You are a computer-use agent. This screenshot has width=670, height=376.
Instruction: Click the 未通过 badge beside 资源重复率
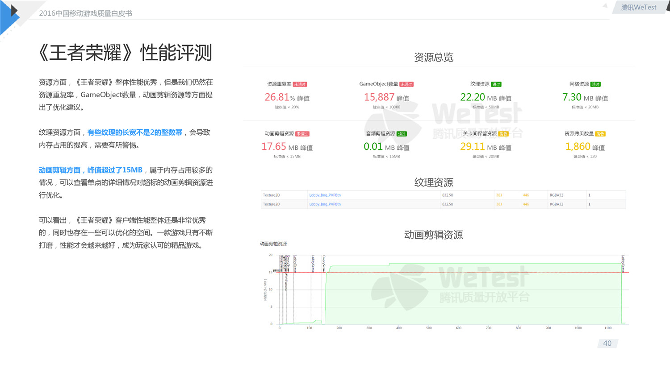(300, 84)
